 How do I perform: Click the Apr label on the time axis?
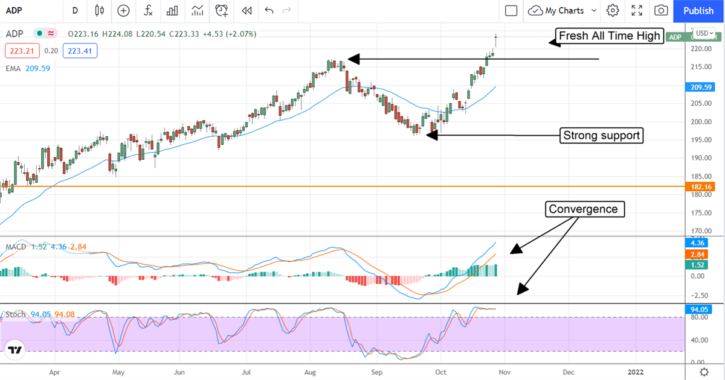54,372
